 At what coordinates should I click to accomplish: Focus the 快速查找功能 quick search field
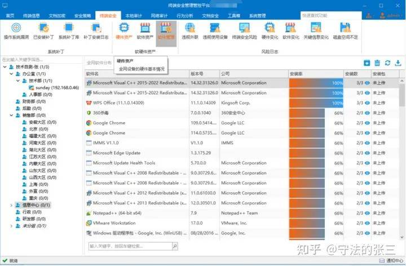tap(331, 16)
